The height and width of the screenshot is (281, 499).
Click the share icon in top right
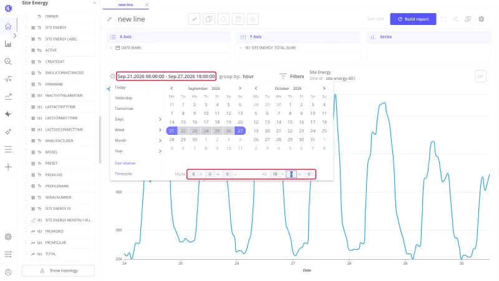tap(455, 19)
